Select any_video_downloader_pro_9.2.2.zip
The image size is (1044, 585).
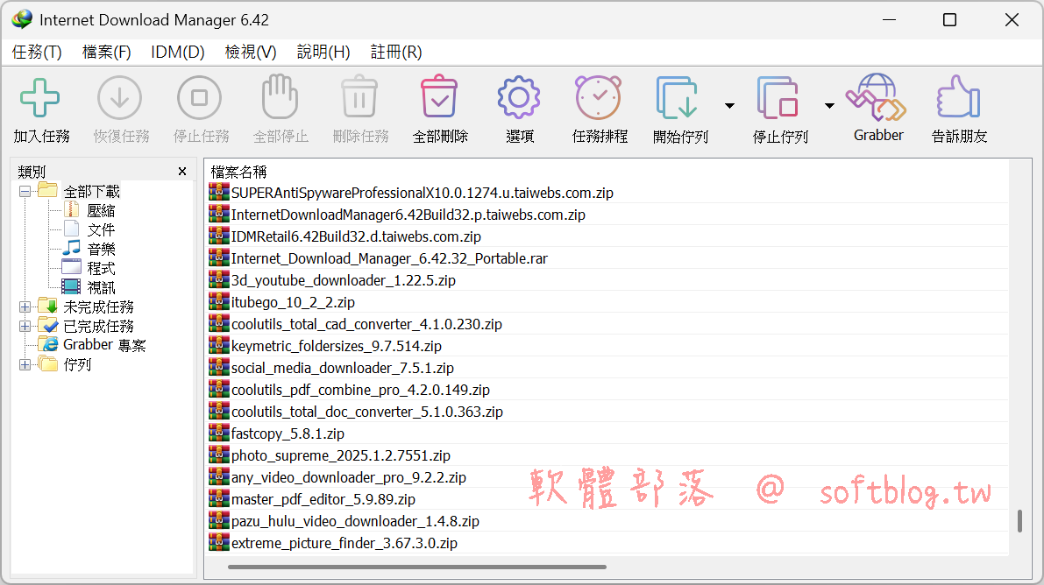337,478
